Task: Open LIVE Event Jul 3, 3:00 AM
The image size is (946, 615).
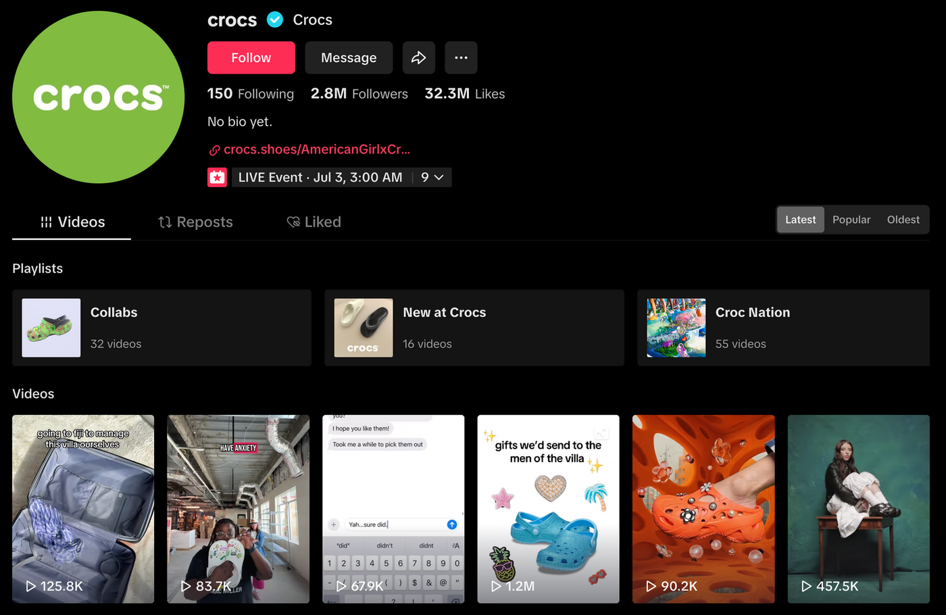Action: coord(320,177)
